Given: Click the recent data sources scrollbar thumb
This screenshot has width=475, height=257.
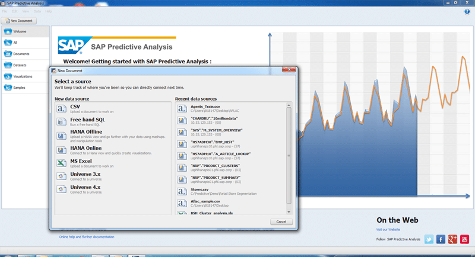Looking at the screenshot, I should 289,156.
